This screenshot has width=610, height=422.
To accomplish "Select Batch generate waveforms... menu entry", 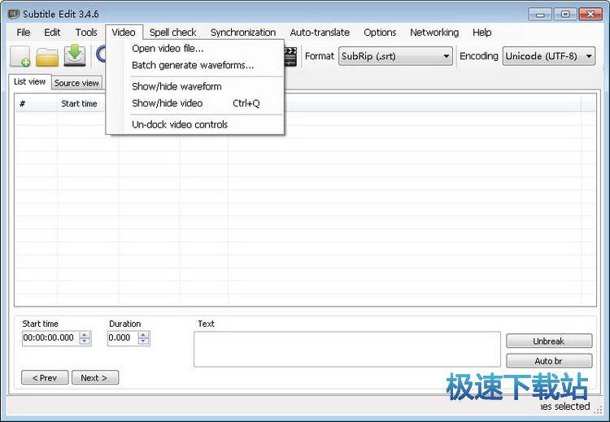I will pos(193,65).
